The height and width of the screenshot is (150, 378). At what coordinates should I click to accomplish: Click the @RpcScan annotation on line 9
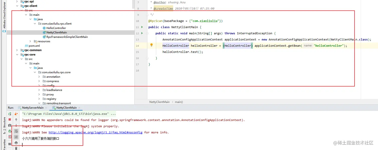156,21
